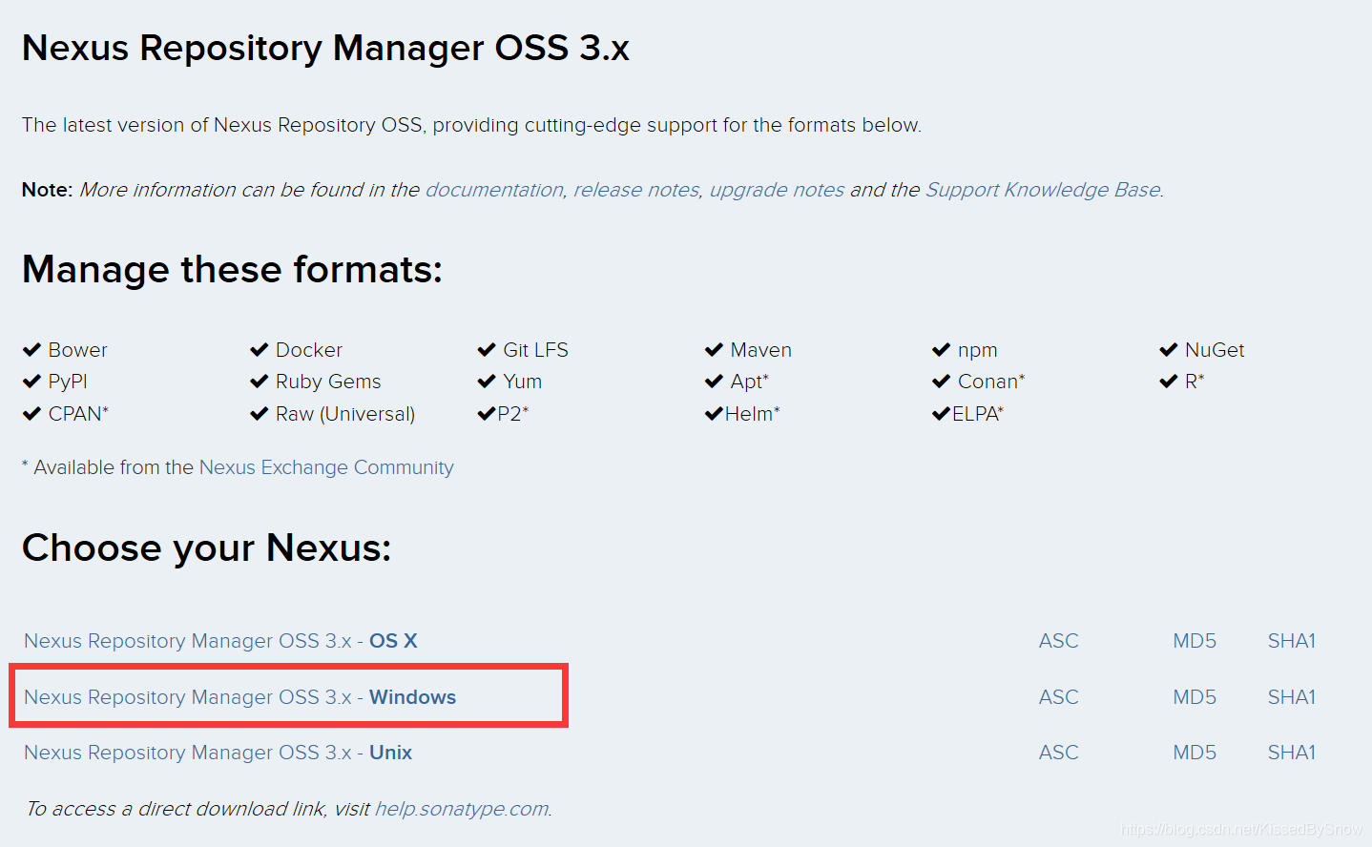
Task: Download Nexus Repository Manager OSS for Unix
Action: tap(218, 753)
